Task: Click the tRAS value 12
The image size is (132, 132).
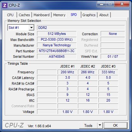Action: 88,95
